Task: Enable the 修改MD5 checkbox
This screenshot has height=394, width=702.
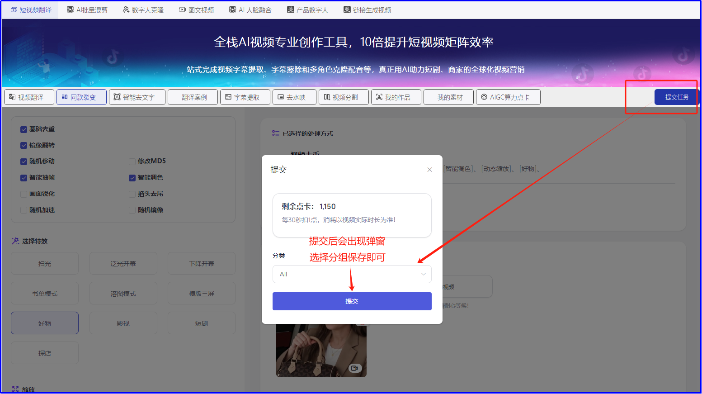Action: point(132,161)
